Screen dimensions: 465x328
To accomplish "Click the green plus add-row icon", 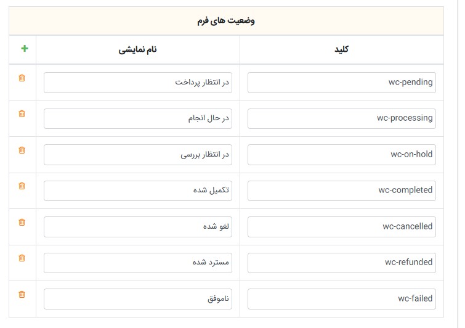I will click(x=25, y=49).
